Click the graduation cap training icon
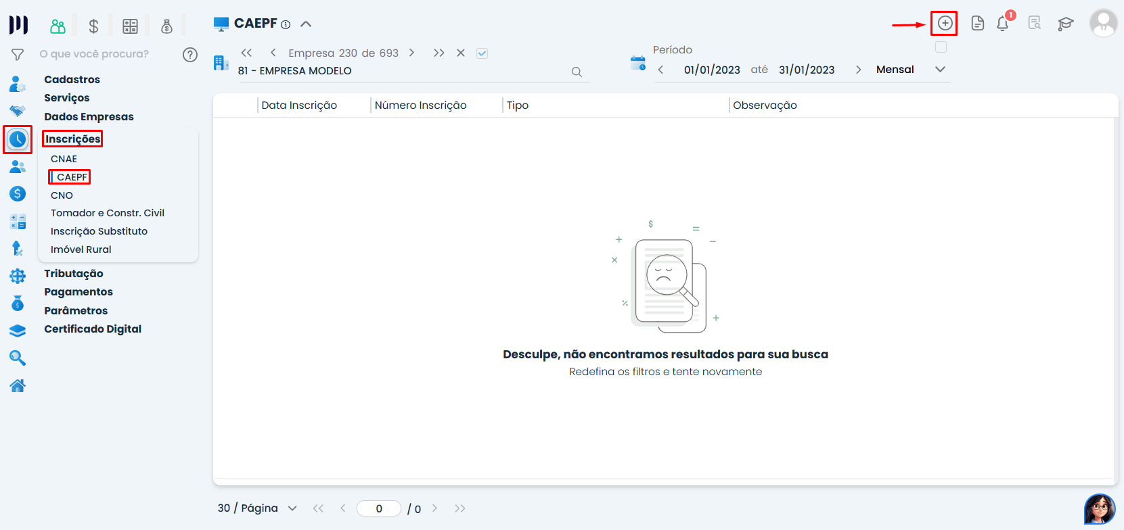Image resolution: width=1124 pixels, height=530 pixels. point(1066,24)
